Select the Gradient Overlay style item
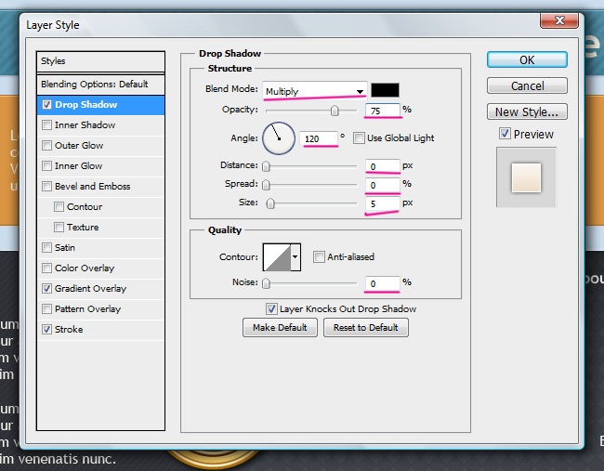604x471 pixels. pos(90,289)
